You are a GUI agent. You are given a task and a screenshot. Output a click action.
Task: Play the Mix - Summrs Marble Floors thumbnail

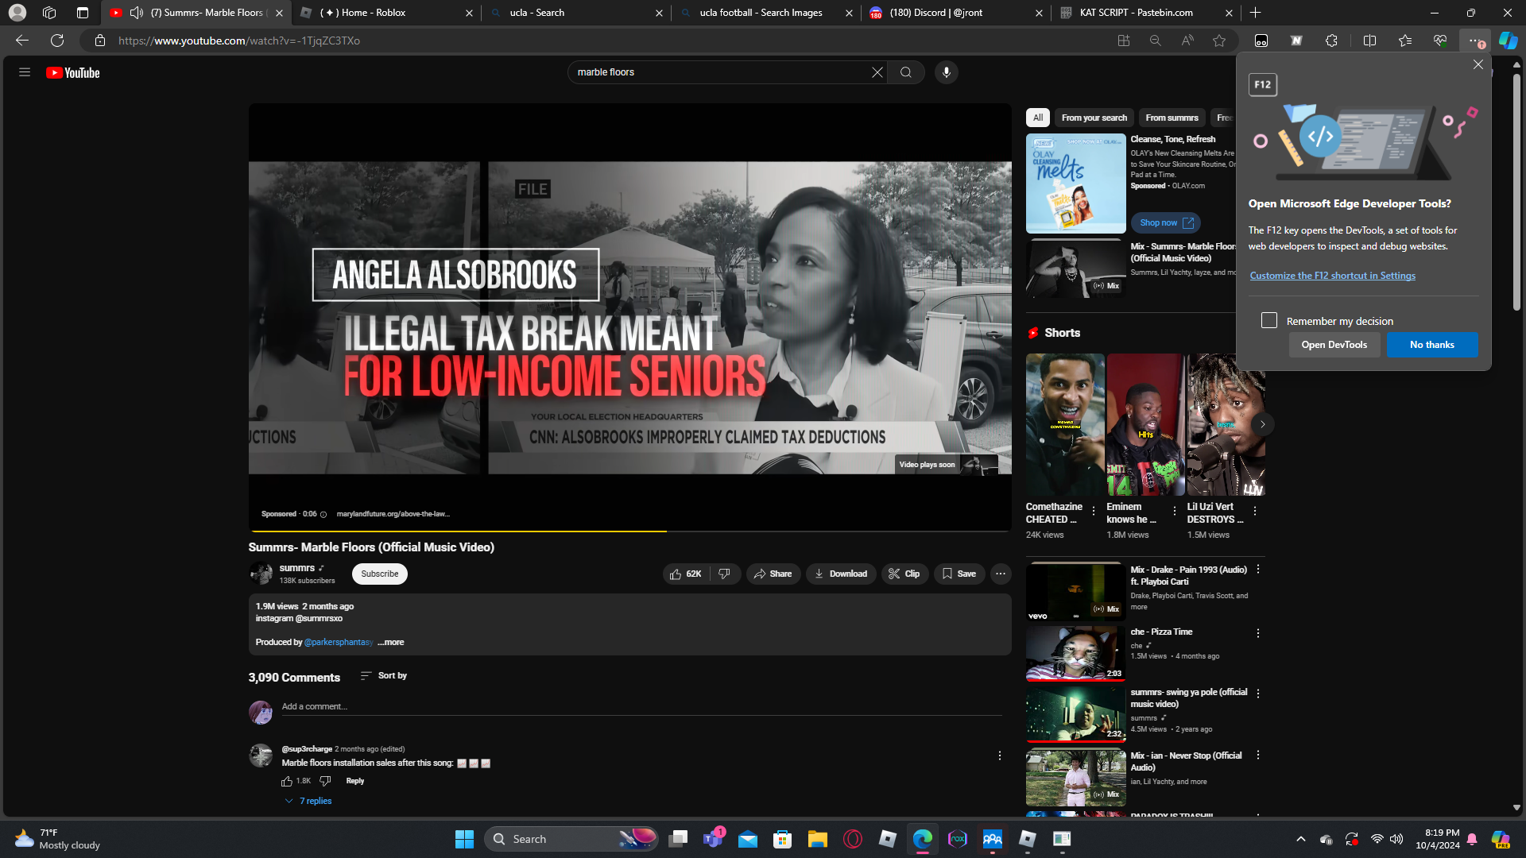coord(1076,269)
